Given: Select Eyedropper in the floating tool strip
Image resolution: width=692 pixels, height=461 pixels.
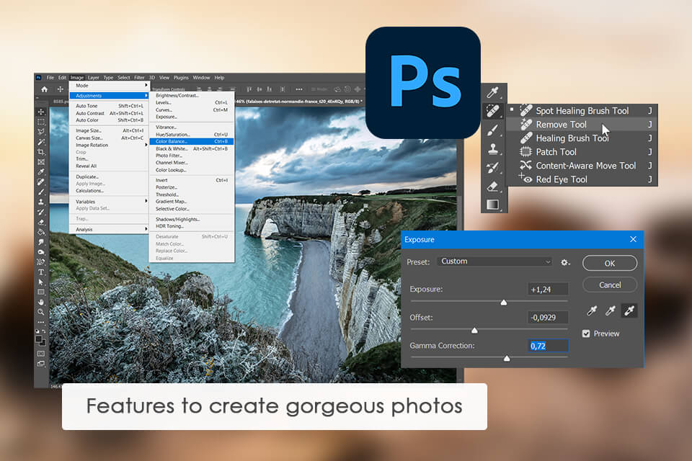Looking at the screenshot, I should (493, 92).
